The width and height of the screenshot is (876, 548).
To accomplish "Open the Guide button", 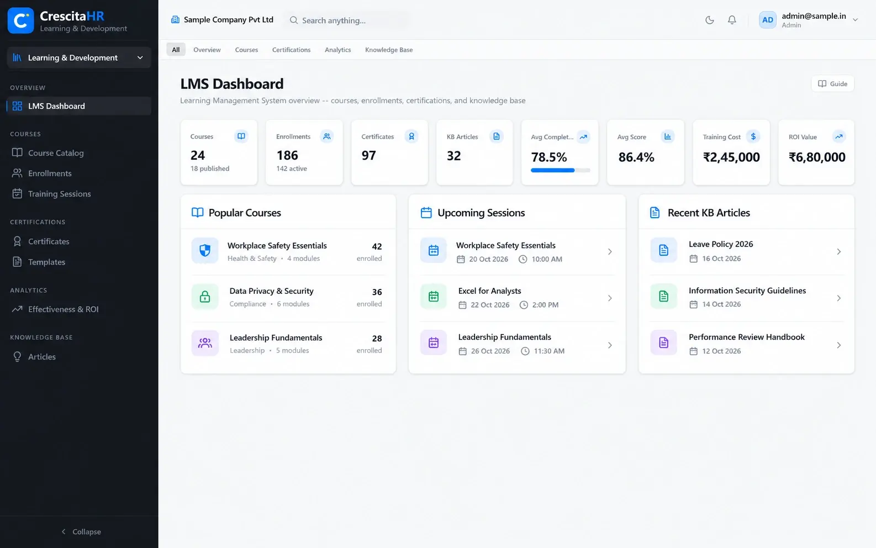I will coord(833,84).
